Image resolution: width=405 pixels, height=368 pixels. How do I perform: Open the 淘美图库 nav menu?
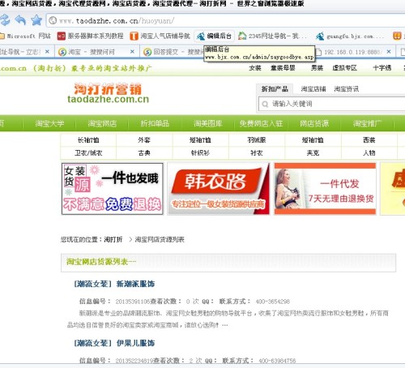pos(208,124)
